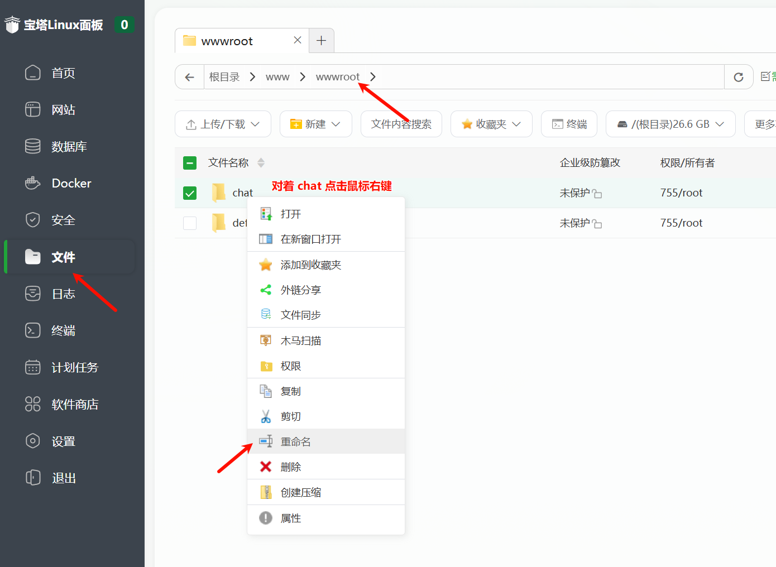The image size is (776, 567).
Task: Sort files by the 文件名称 column arrows
Action: [x=261, y=163]
